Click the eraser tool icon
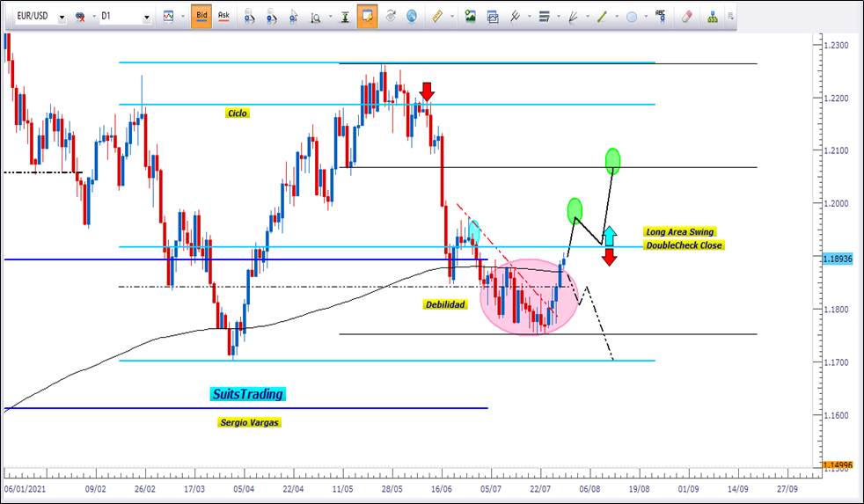This screenshot has width=864, height=504. [688, 16]
